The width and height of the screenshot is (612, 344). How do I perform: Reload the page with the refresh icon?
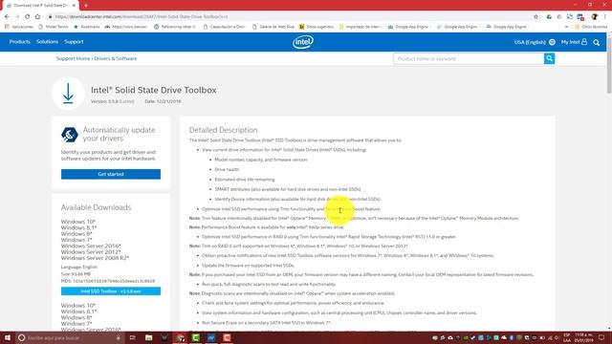point(28,17)
